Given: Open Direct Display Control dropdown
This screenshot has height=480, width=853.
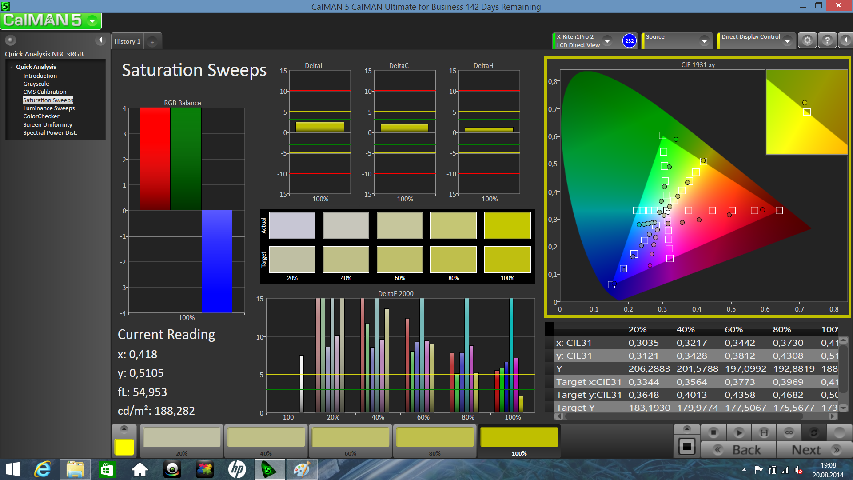Looking at the screenshot, I should tap(787, 41).
